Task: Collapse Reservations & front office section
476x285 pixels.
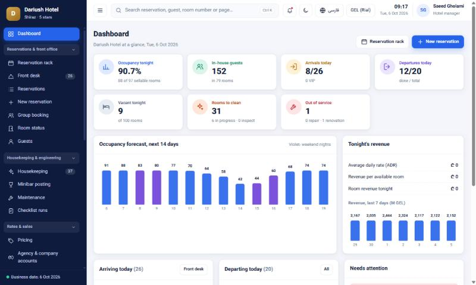Action: 42,49
